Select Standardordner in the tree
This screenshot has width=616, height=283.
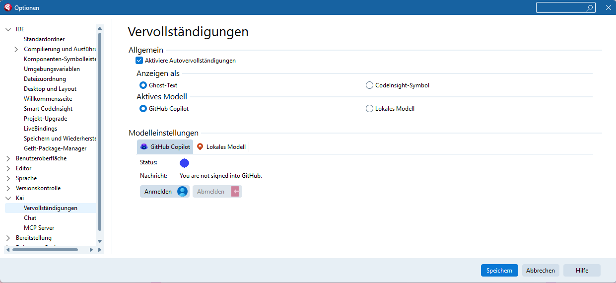click(44, 39)
